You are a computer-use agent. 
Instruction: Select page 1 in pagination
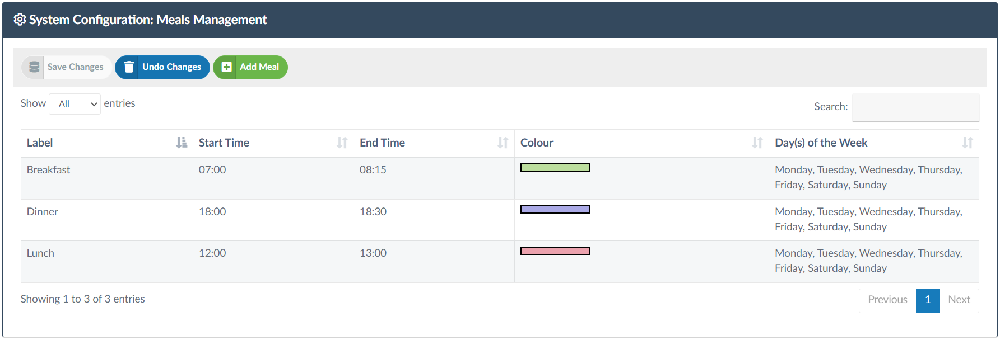point(928,300)
